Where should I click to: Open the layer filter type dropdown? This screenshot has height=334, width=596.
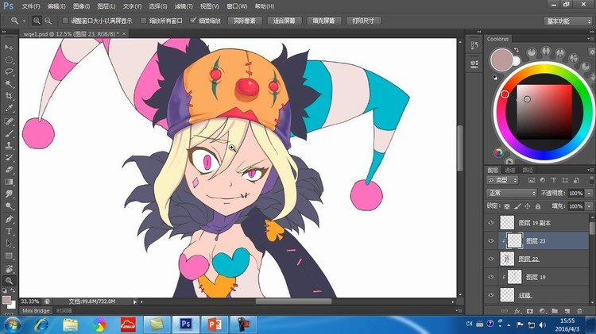pyautogui.click(x=502, y=180)
